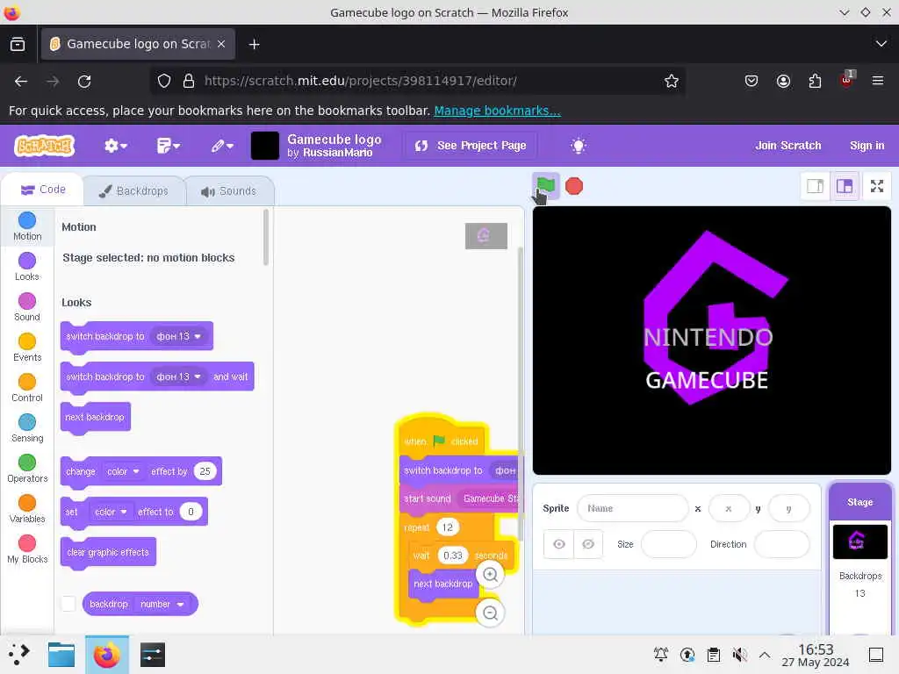The image size is (899, 674).
Task: Select the Events block category
Action: [27, 348]
